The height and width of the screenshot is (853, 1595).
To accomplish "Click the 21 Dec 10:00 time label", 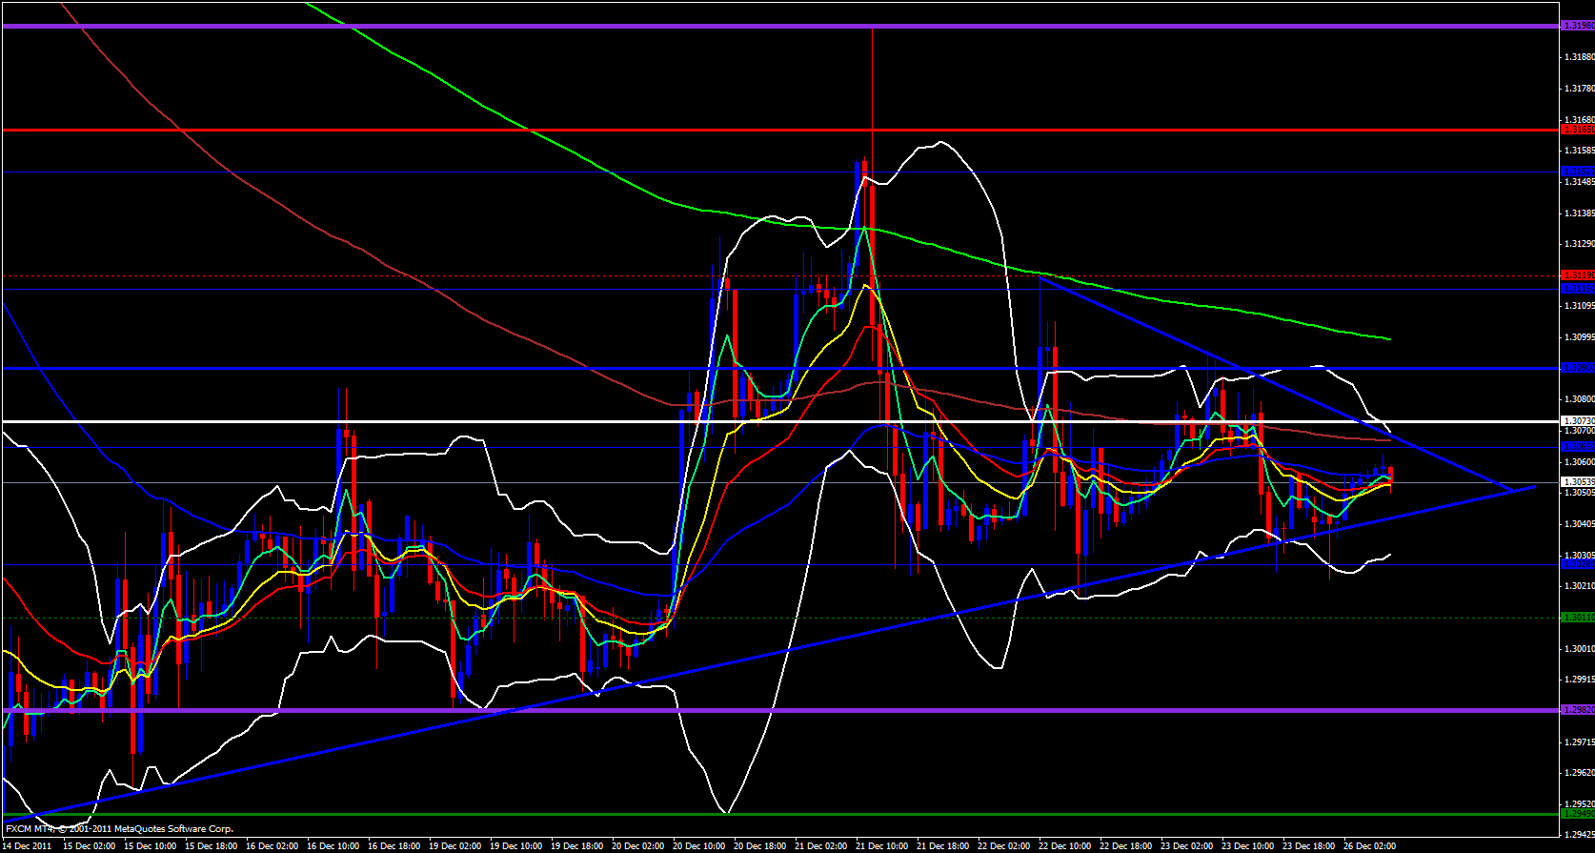I will point(881,845).
